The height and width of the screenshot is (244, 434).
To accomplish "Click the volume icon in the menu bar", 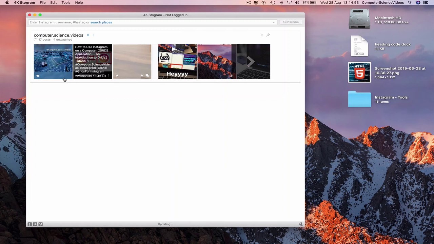I will [297, 2].
